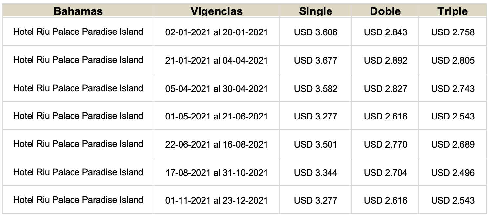Click date range 17-08-2021 al 31-10-2021

point(217,173)
